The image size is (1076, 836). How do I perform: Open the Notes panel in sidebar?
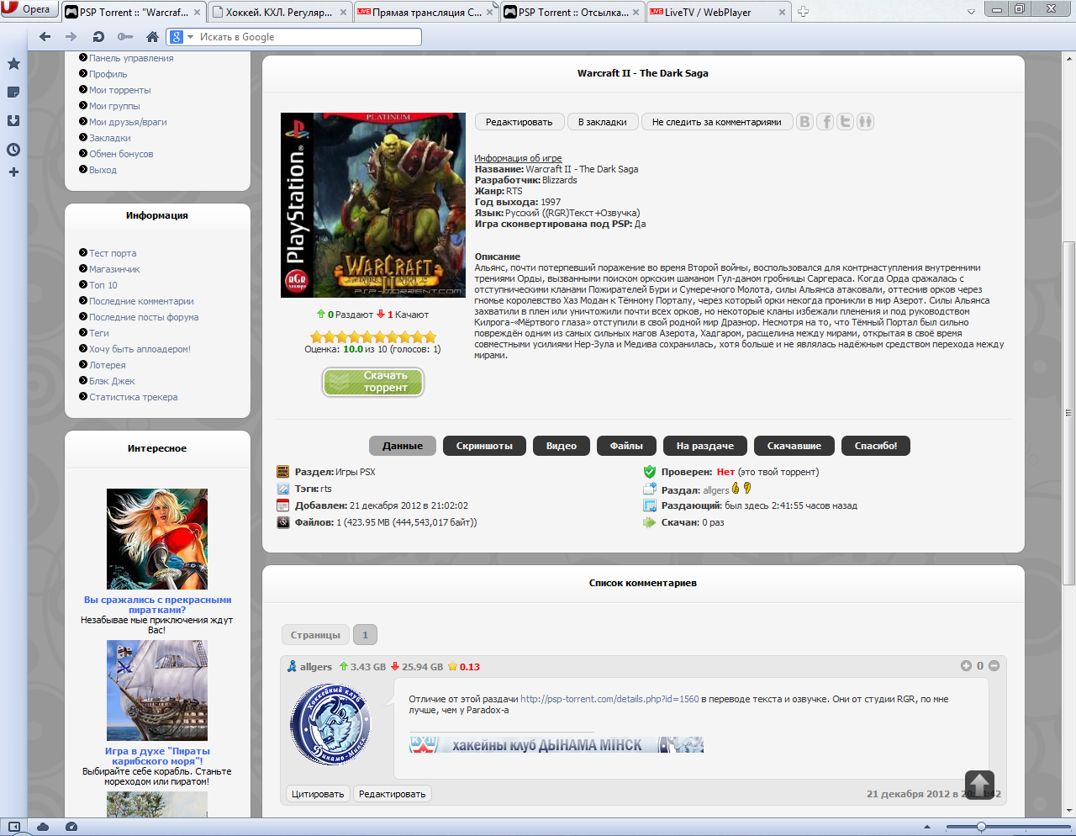click(x=13, y=93)
